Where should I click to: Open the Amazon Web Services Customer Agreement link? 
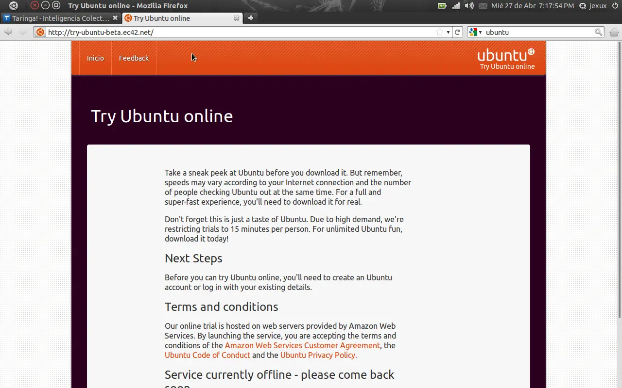coord(302,345)
